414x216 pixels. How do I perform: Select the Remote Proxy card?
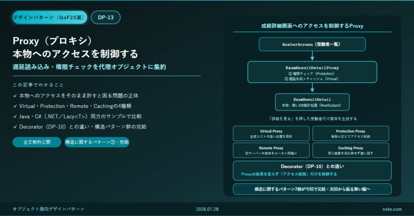tap(271, 150)
